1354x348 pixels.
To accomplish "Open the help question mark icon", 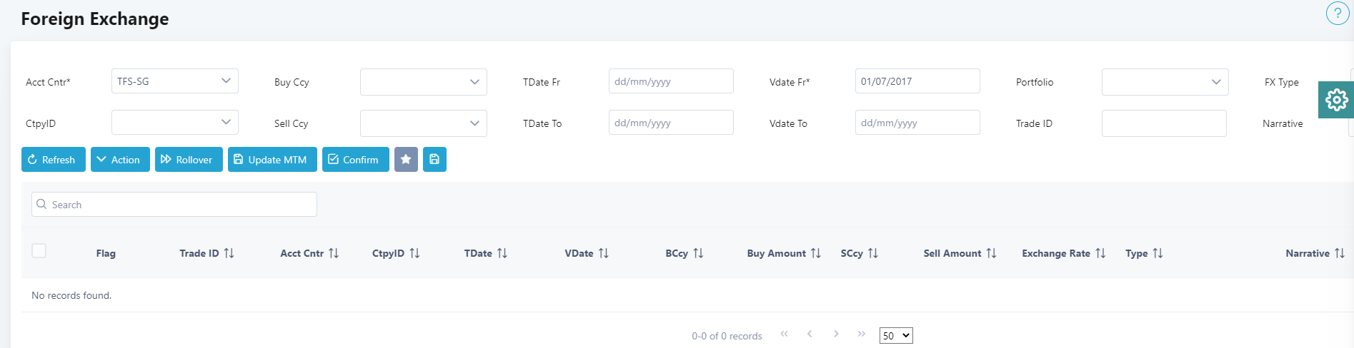I will coord(1337,14).
